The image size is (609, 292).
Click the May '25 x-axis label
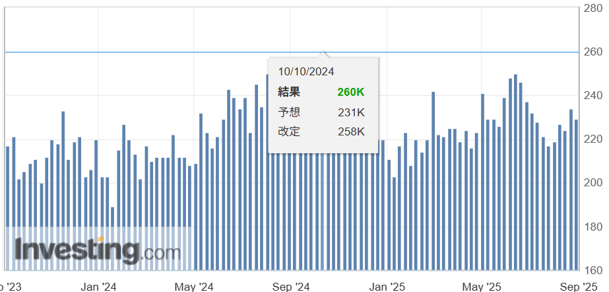pyautogui.click(x=483, y=287)
